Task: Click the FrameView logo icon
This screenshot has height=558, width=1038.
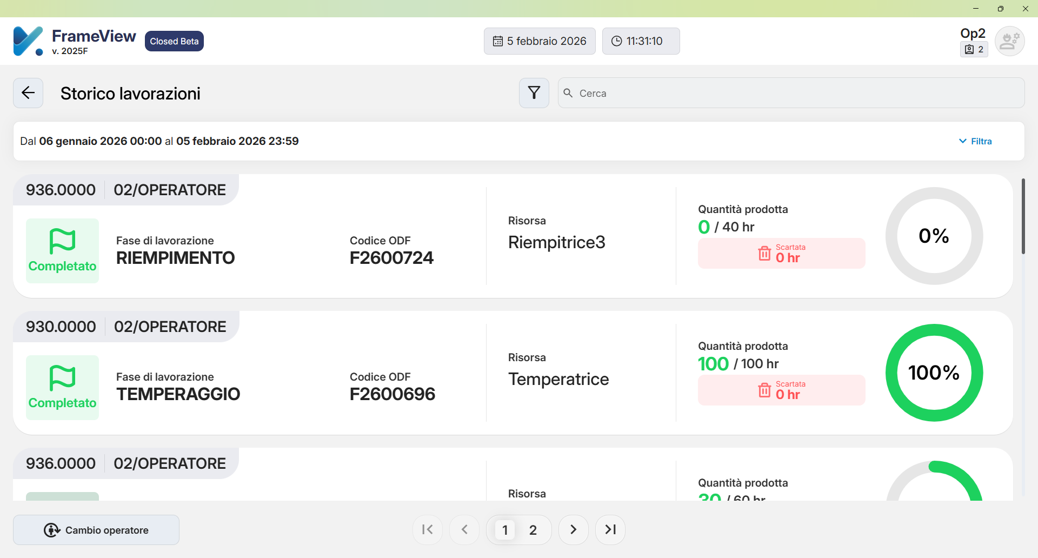Action: [x=28, y=41]
